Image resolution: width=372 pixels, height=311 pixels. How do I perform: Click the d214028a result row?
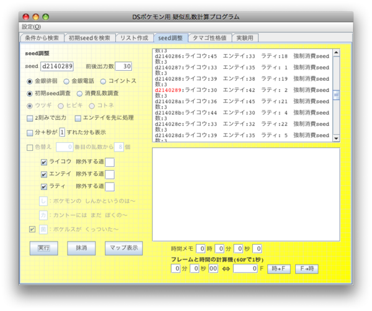click(x=242, y=101)
